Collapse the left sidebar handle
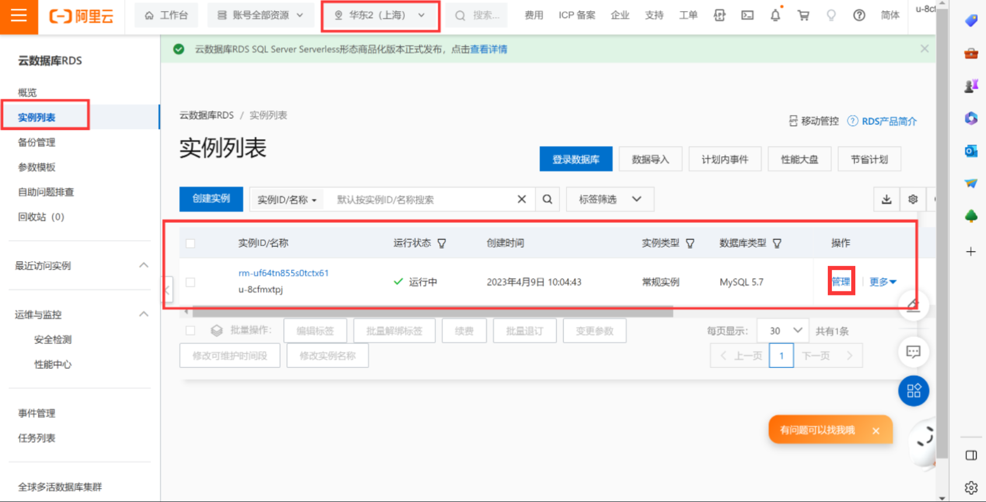 [x=167, y=289]
